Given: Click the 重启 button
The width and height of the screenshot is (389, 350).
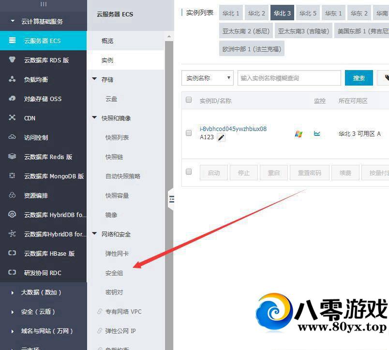Looking at the screenshot, I should [274, 173].
